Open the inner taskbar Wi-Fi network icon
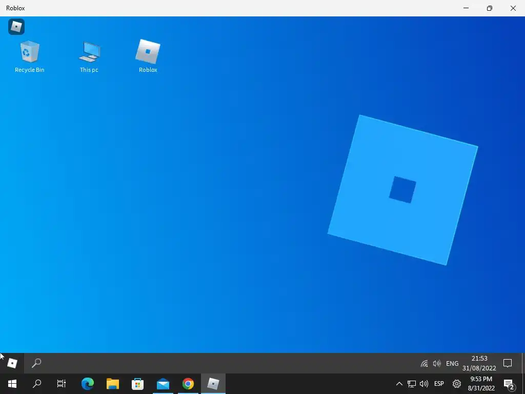 (424, 364)
